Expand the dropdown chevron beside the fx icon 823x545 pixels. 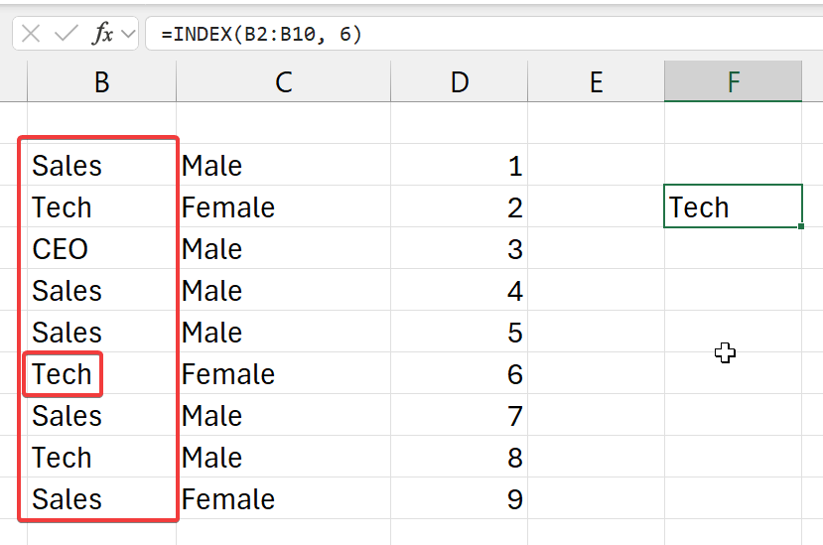pyautogui.click(x=127, y=35)
